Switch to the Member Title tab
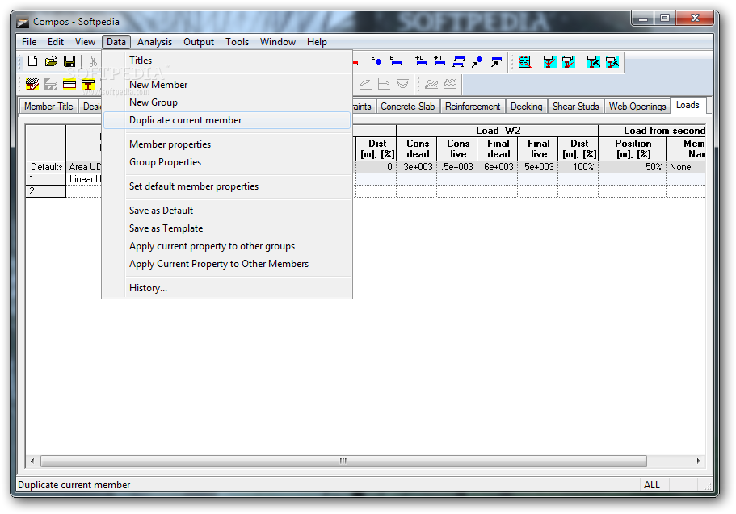 48,107
